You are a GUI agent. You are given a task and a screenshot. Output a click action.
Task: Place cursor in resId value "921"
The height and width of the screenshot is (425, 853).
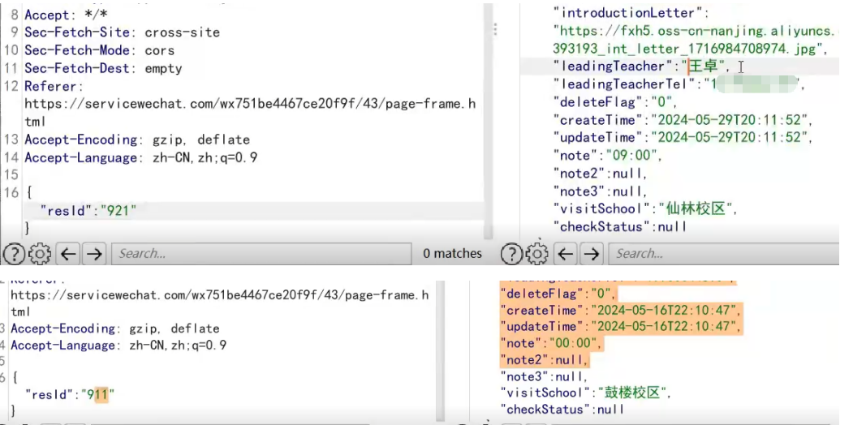tap(118, 211)
